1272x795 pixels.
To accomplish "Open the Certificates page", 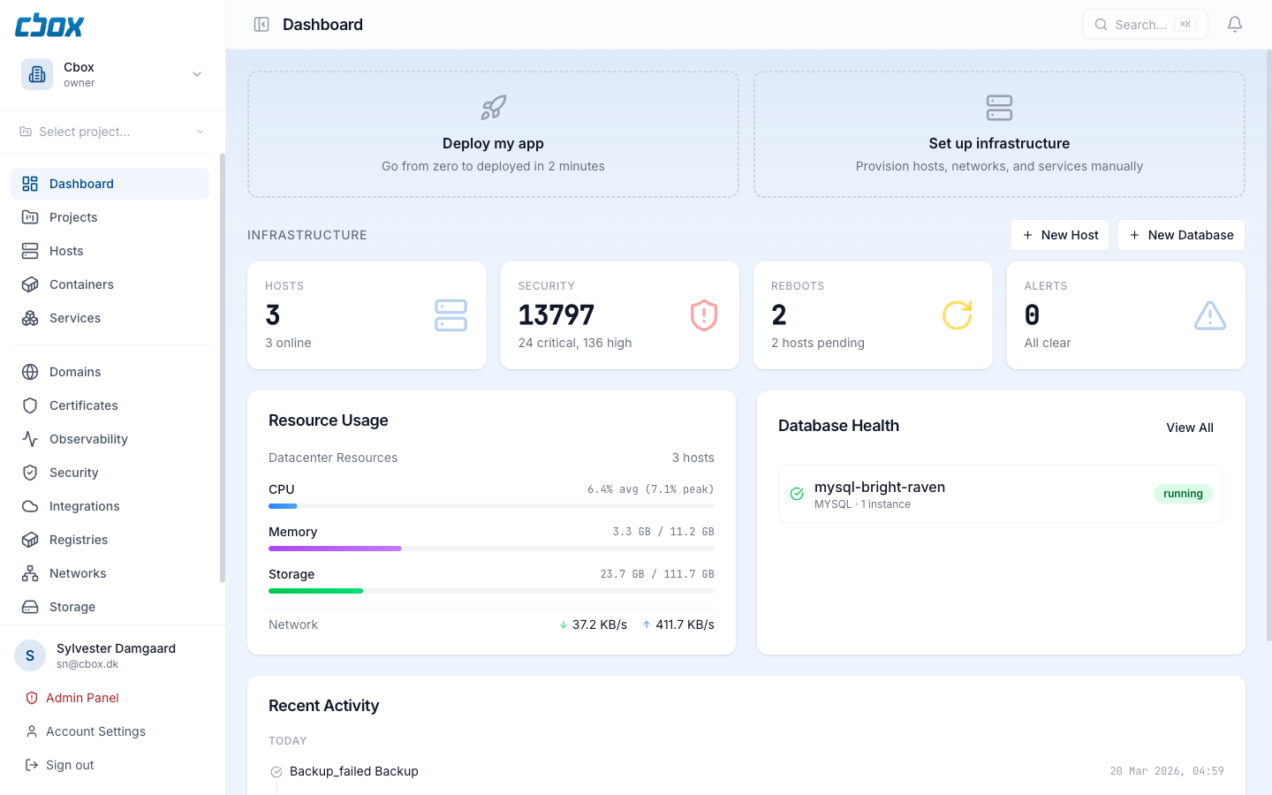I will click(x=83, y=405).
